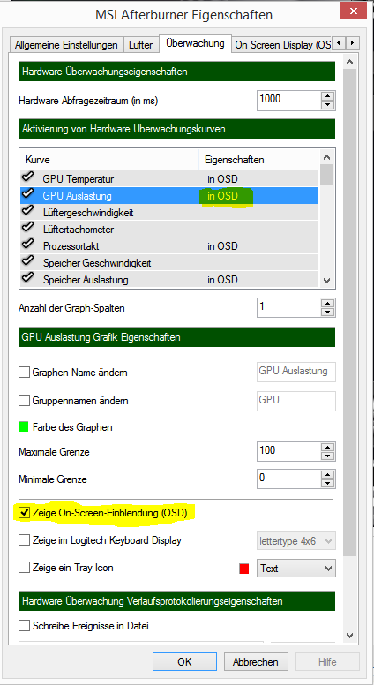Close the MSI Afterburner Eigenschaften dialog
The height and width of the screenshot is (686, 374).
pos(353,9)
